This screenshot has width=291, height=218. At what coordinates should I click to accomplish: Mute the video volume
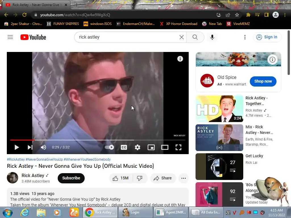click(43, 147)
